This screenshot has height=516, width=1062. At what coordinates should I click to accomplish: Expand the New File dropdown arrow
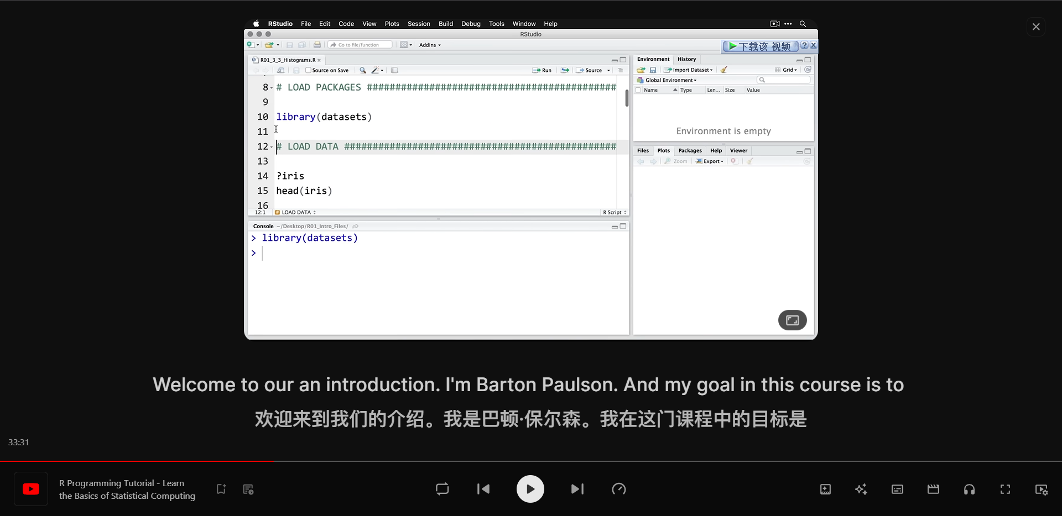(x=258, y=45)
